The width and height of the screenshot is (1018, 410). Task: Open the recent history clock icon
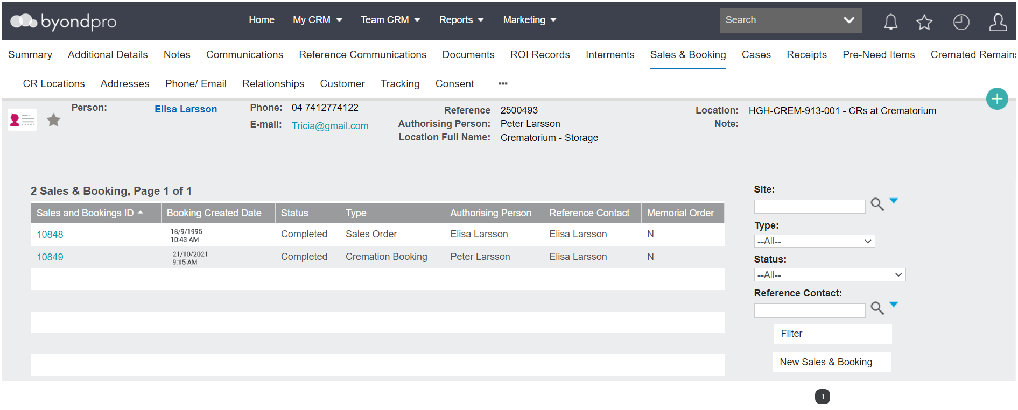[961, 22]
